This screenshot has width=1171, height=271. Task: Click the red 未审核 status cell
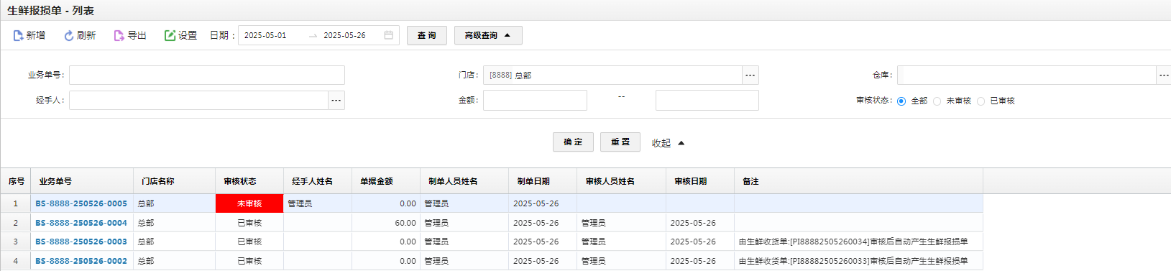(x=249, y=203)
